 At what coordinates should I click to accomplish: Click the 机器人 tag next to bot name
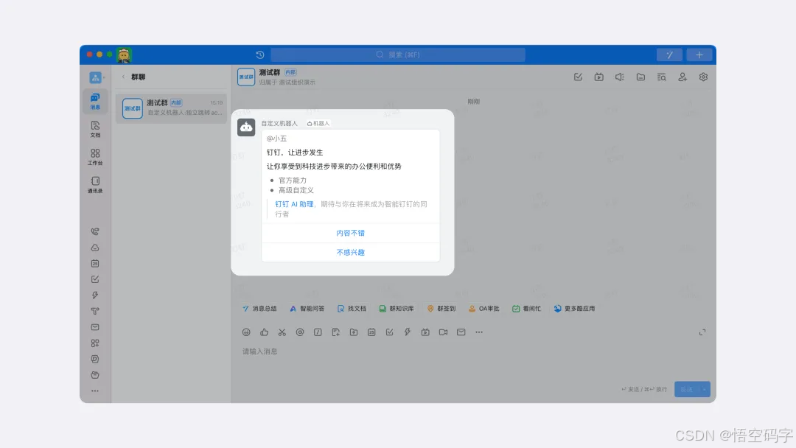(x=318, y=123)
